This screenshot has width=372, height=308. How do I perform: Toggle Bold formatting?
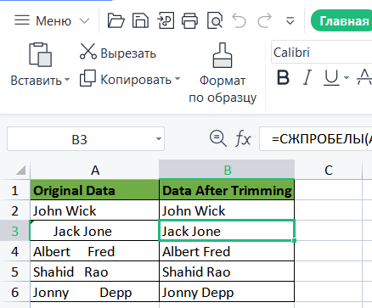pos(283,77)
